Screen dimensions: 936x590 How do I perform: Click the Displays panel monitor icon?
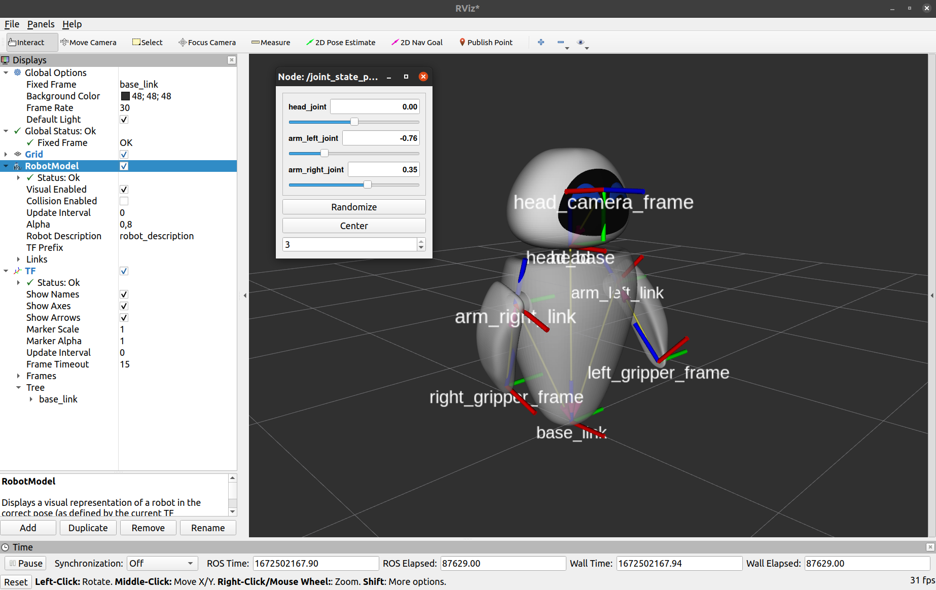tap(6, 60)
